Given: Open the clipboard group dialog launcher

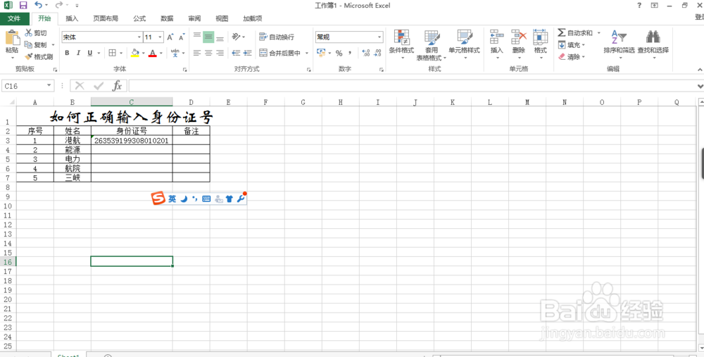Looking at the screenshot, I should [55, 70].
